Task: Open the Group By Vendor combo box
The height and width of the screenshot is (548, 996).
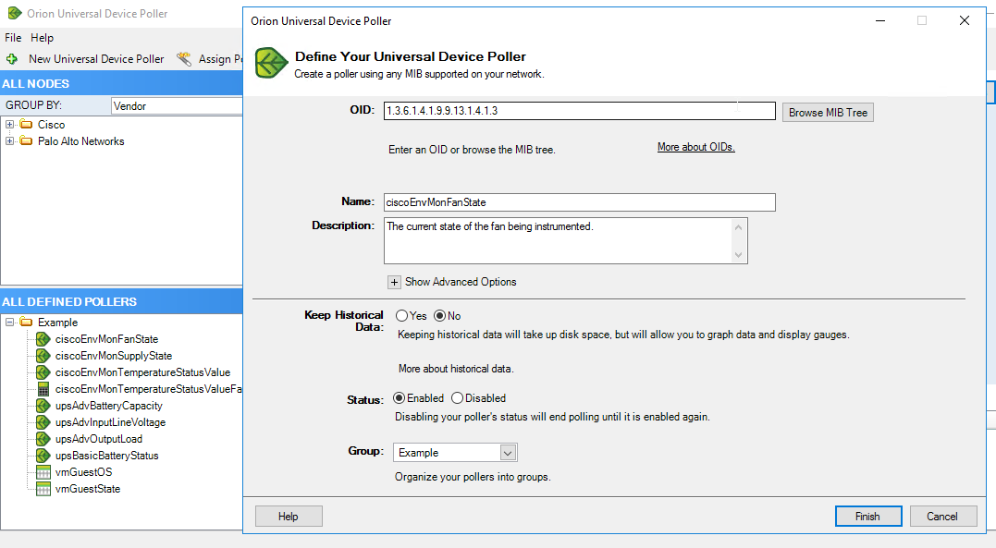Action: tap(177, 106)
